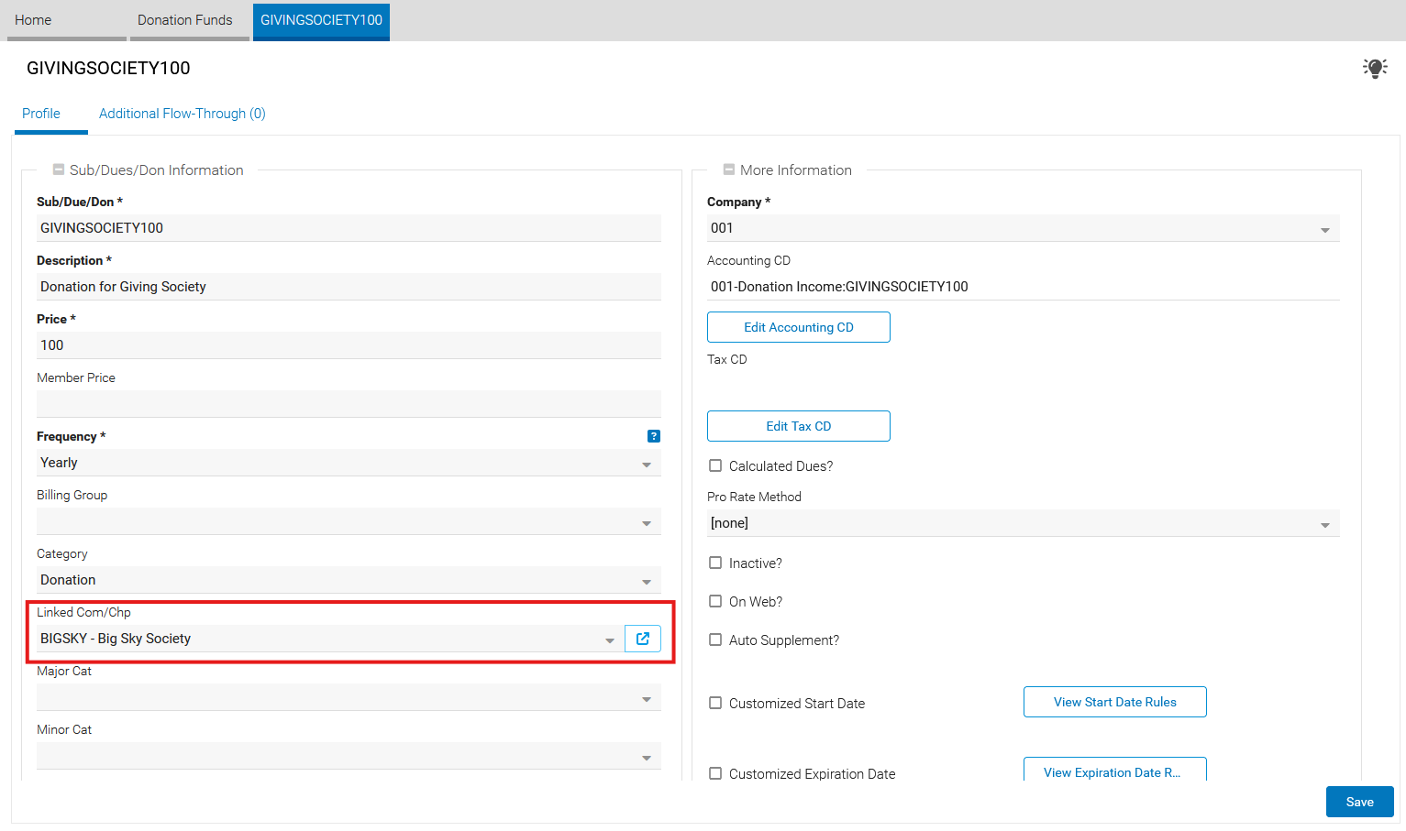Click View Expiration Date Rules button
The width and height of the screenshot is (1406, 831).
(1115, 770)
